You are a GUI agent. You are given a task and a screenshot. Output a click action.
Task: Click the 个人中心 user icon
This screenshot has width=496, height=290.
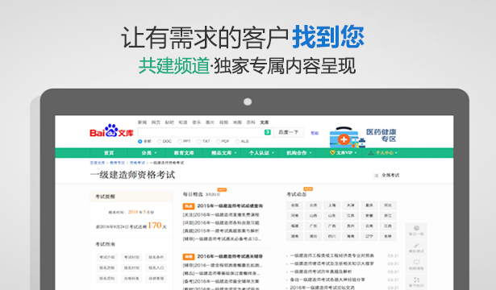point(371,153)
